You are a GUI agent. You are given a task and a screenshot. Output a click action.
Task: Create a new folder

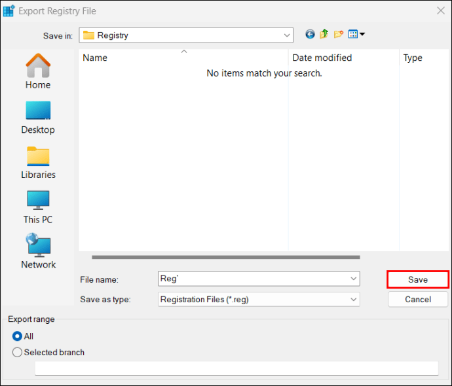coord(339,34)
